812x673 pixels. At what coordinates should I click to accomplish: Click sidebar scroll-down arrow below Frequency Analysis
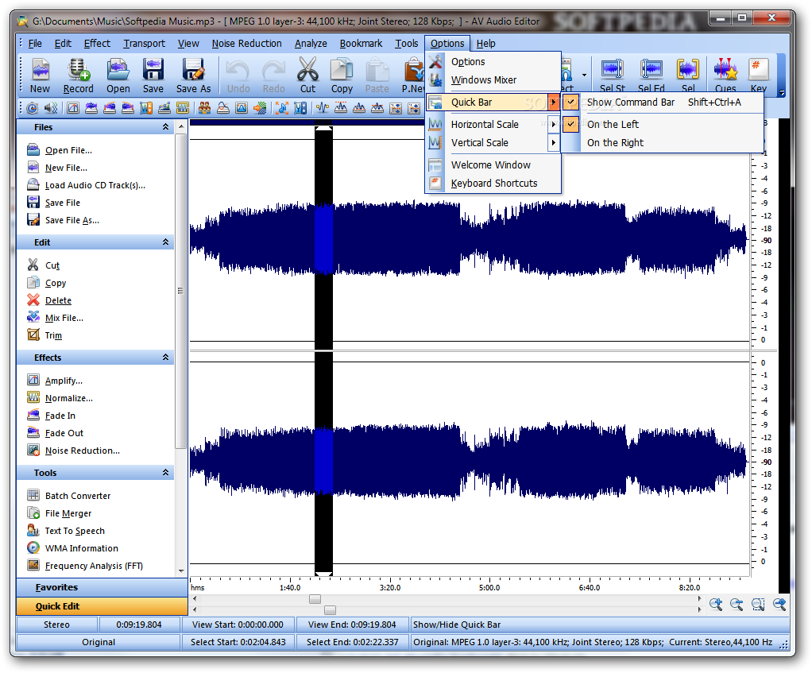[181, 571]
